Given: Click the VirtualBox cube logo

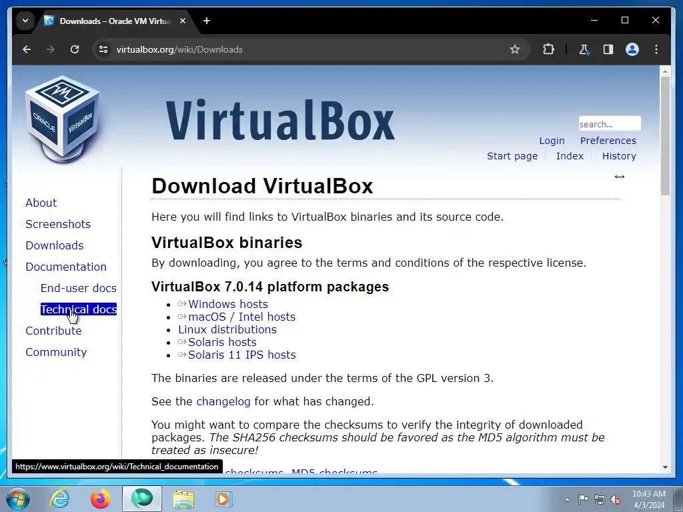Looking at the screenshot, I should (x=63, y=119).
